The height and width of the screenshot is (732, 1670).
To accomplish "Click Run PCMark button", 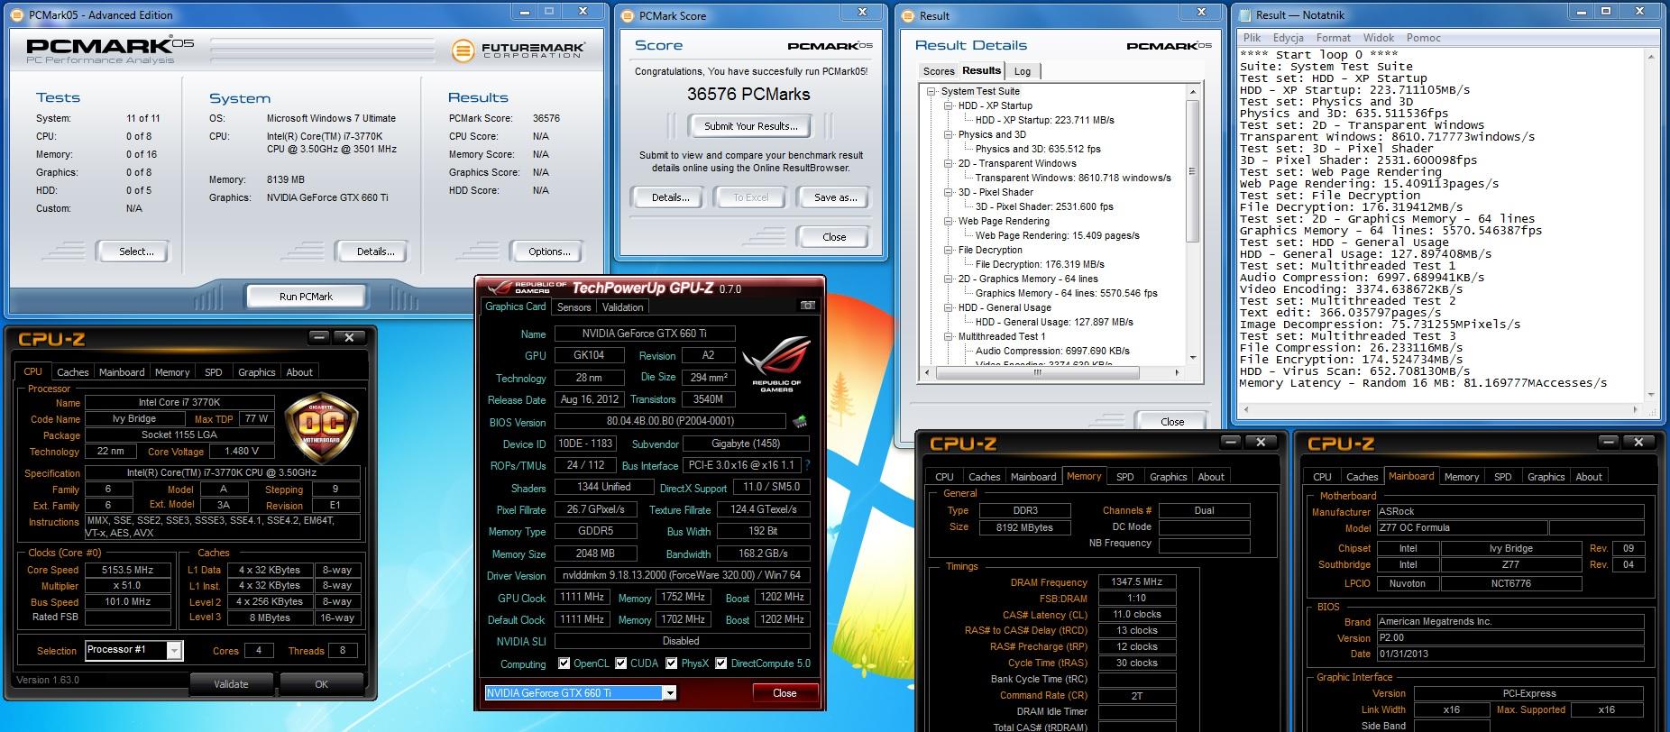I will coord(306,297).
